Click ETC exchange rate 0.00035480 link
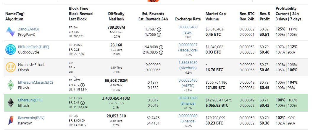Viewport: 313px width, 131px height. [188, 80]
